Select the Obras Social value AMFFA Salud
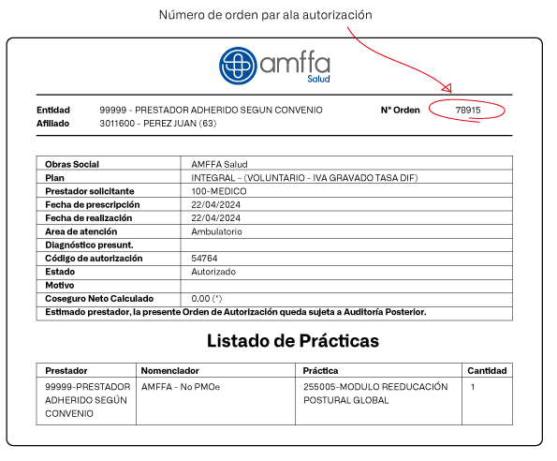 [219, 164]
